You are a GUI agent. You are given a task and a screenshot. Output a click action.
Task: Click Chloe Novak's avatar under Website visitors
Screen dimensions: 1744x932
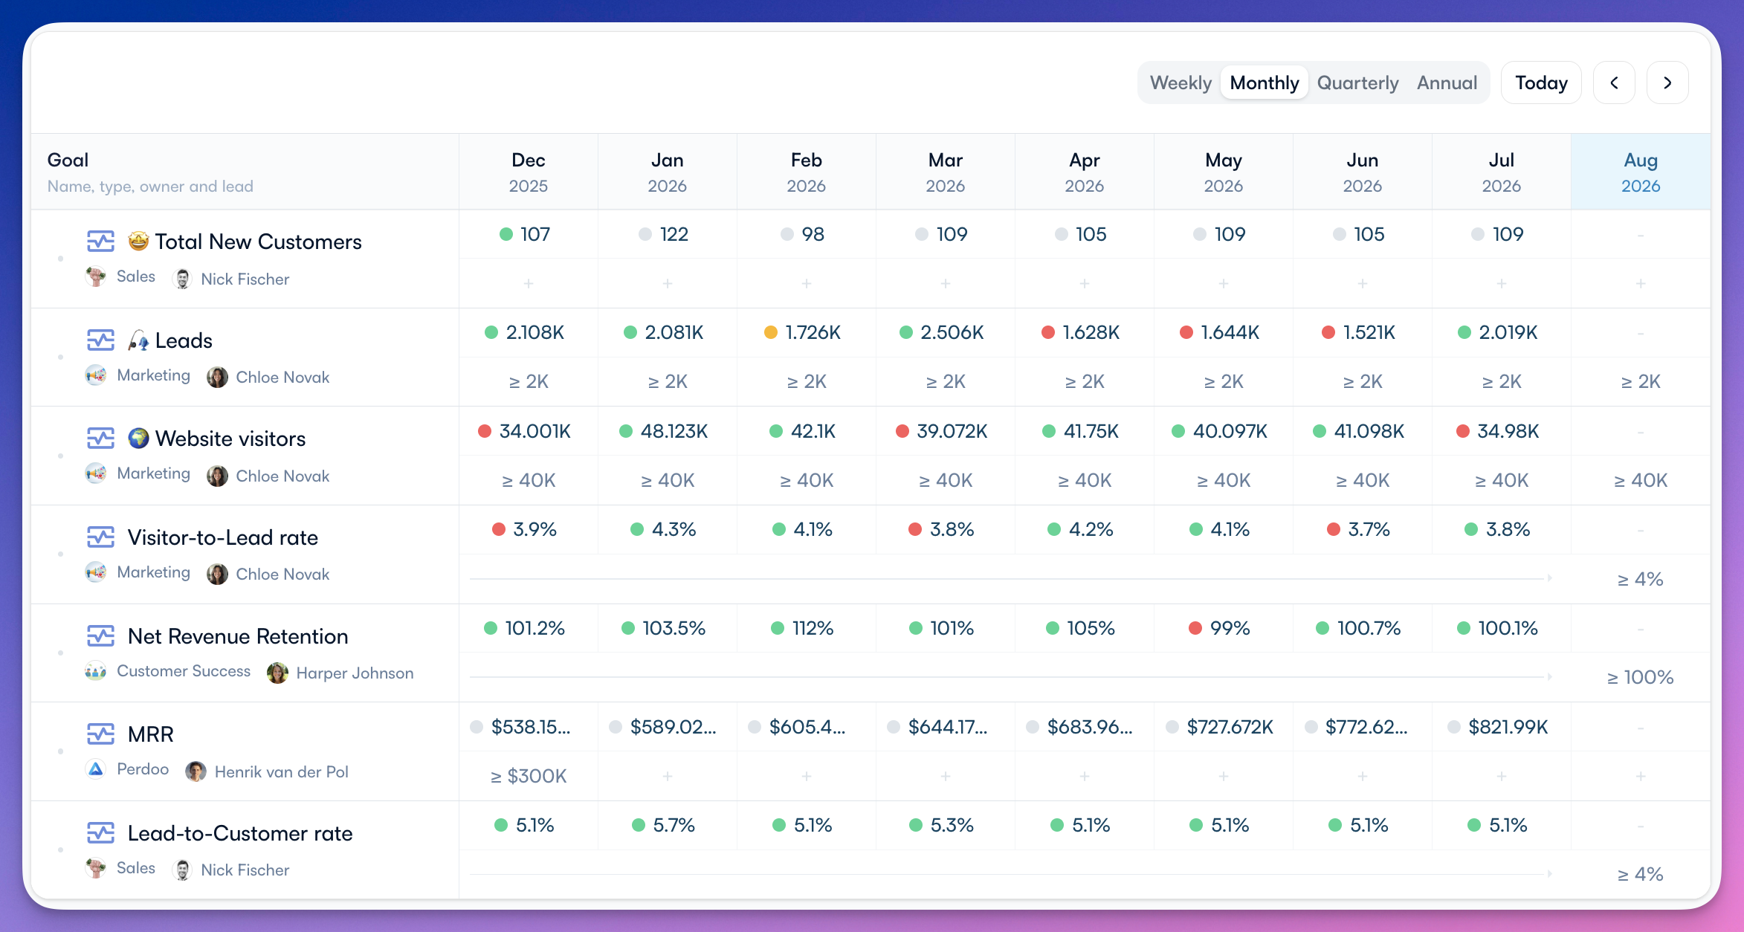point(217,476)
